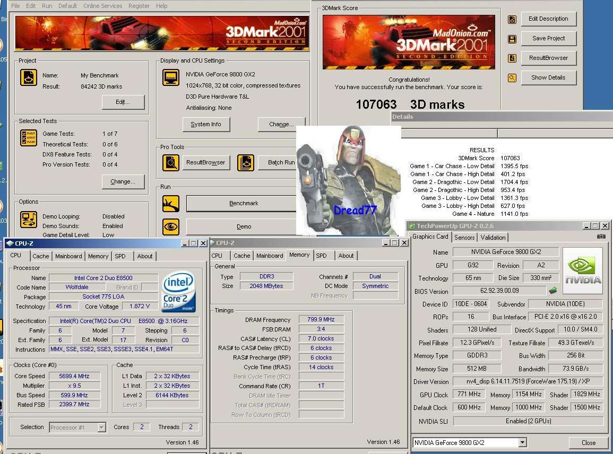Screen dimensions: 613x454
Task: Click the Edit Description icon in score window
Action: tap(512, 19)
